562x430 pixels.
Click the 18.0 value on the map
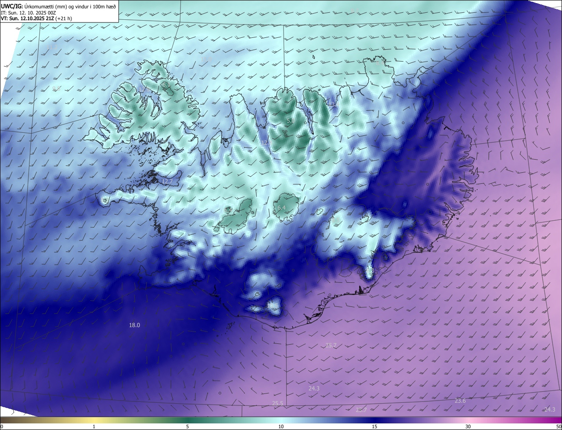point(134,325)
